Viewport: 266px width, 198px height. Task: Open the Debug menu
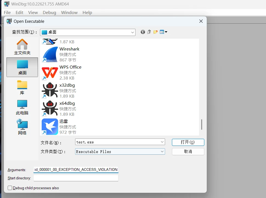pyautogui.click(x=49, y=13)
